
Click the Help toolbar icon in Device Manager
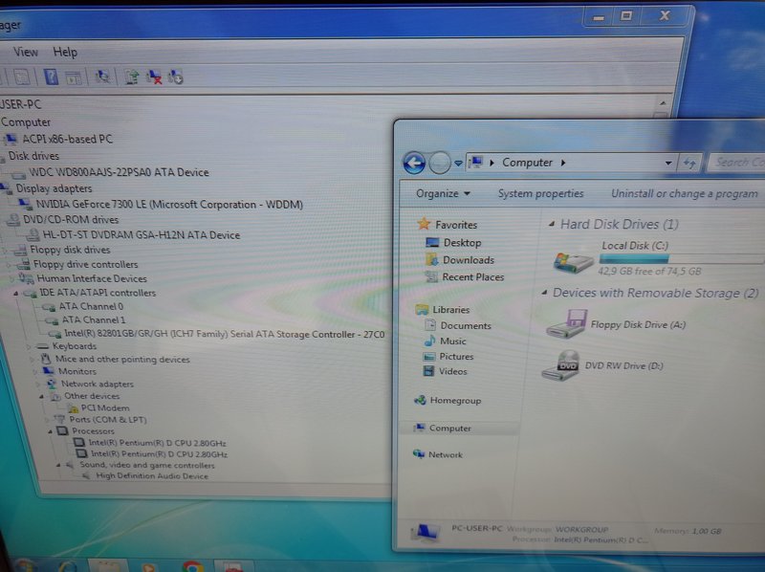click(x=51, y=77)
